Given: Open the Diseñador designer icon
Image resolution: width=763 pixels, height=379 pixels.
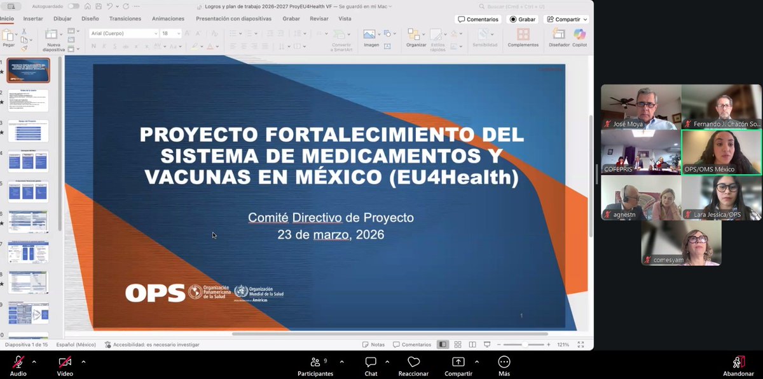Looking at the screenshot, I should (x=559, y=34).
